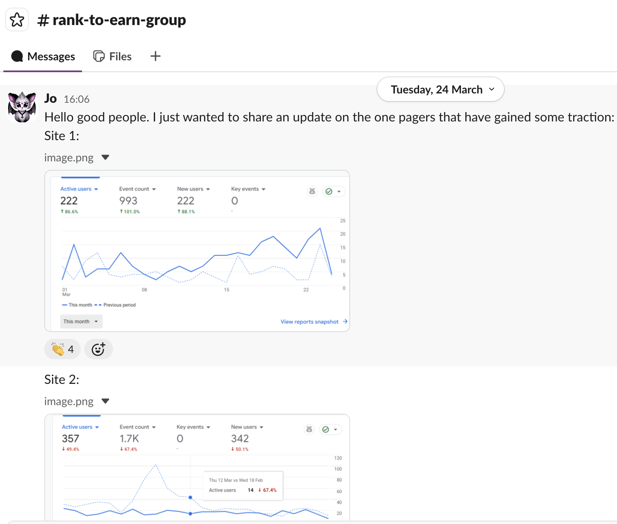This screenshot has height=524, width=617.
Task: Open Event count dropdown in Site 1 chart
Action: [x=137, y=189]
